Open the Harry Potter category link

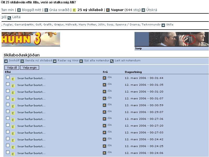coord(87,25)
